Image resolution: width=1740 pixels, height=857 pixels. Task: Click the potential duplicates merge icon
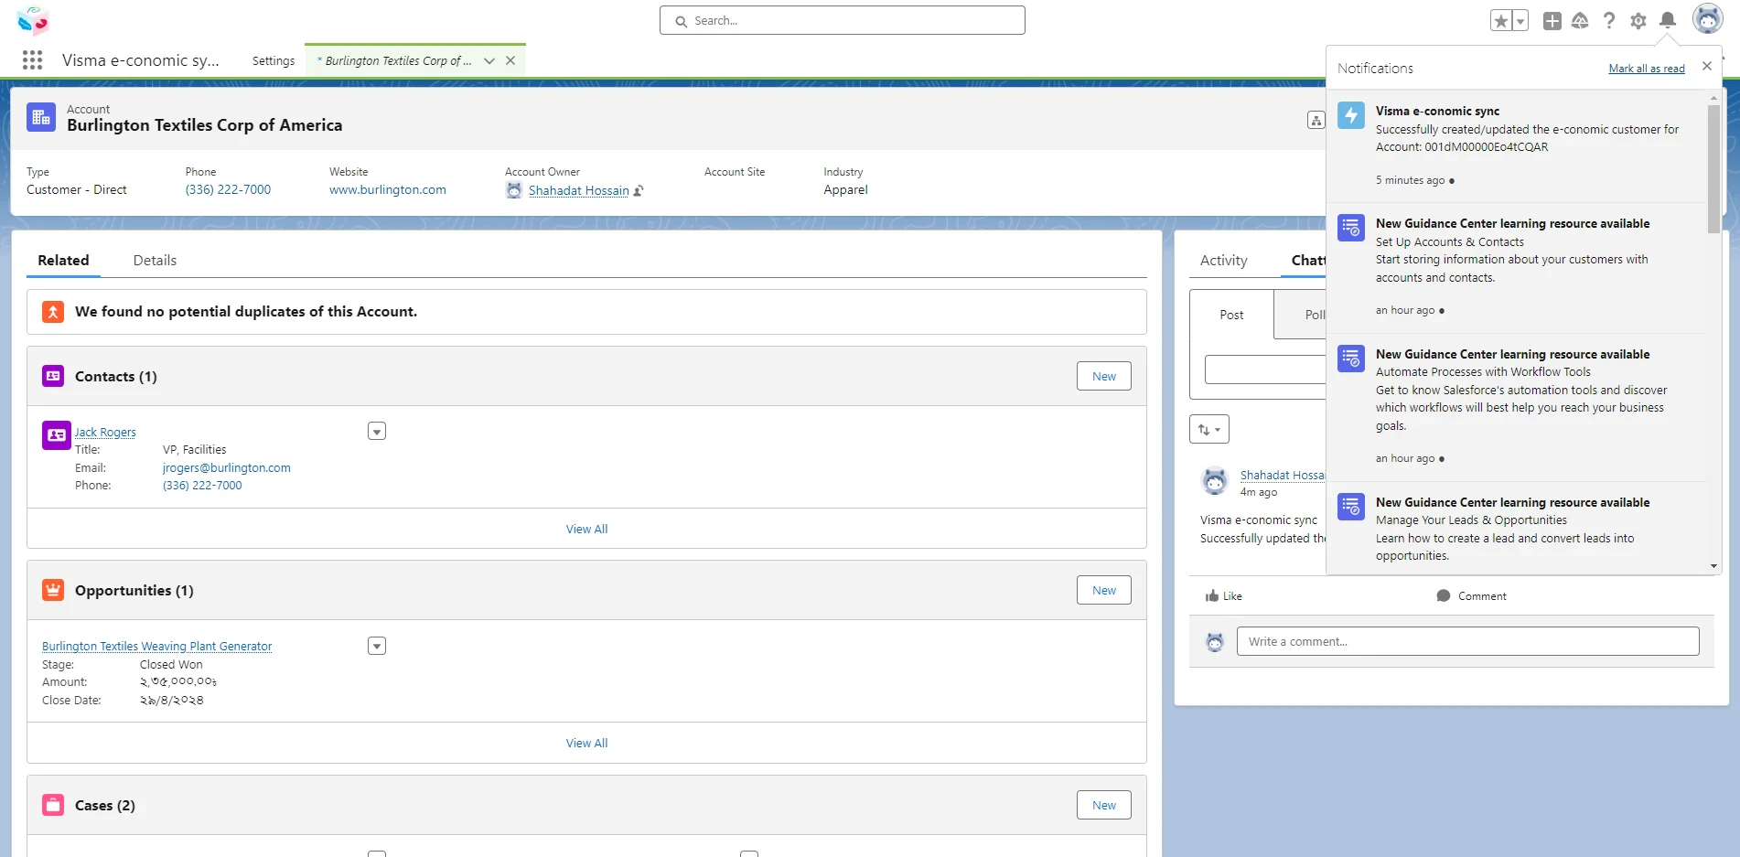pos(53,312)
